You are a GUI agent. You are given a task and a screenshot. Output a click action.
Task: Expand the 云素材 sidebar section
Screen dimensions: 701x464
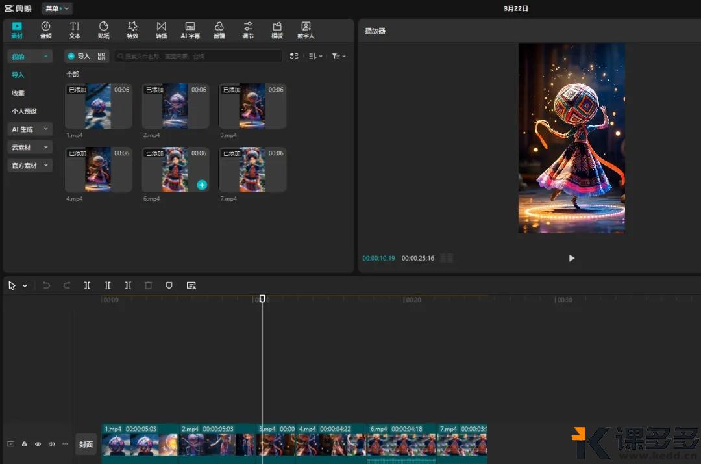29,148
